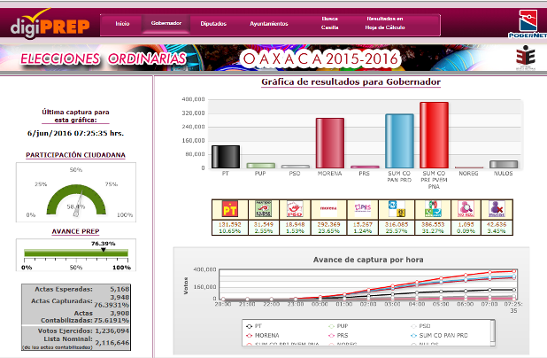Click the 386,553 vote count cell

click(x=433, y=224)
